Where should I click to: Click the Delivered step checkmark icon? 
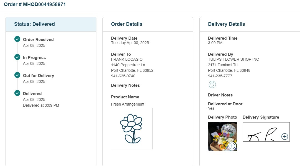click(17, 93)
